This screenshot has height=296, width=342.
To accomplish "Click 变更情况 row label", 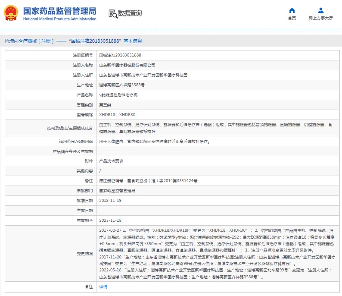I will click(x=84, y=254).
